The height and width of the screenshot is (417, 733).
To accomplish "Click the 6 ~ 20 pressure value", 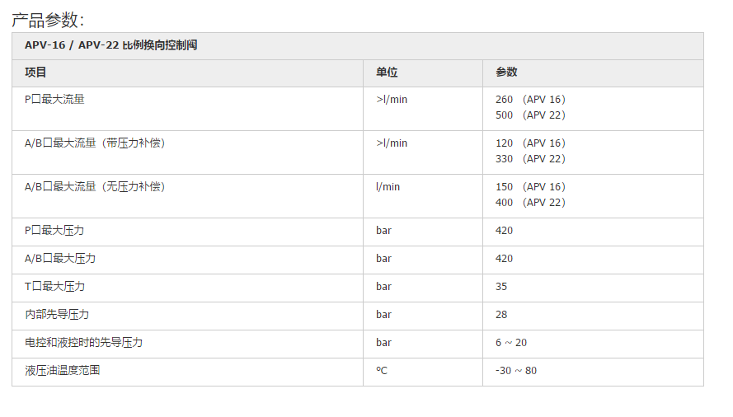I will (511, 343).
